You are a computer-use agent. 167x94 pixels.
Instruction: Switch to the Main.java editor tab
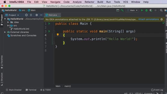tap(53, 15)
